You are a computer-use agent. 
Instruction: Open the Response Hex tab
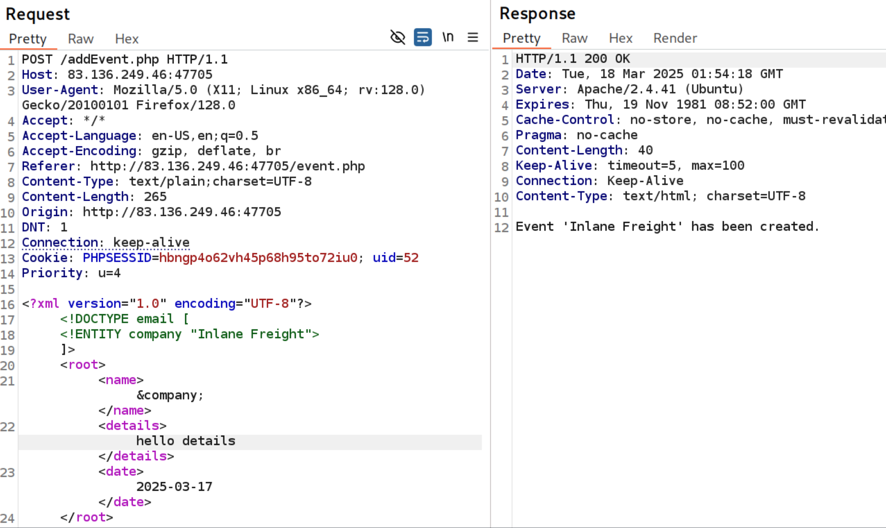pos(621,38)
